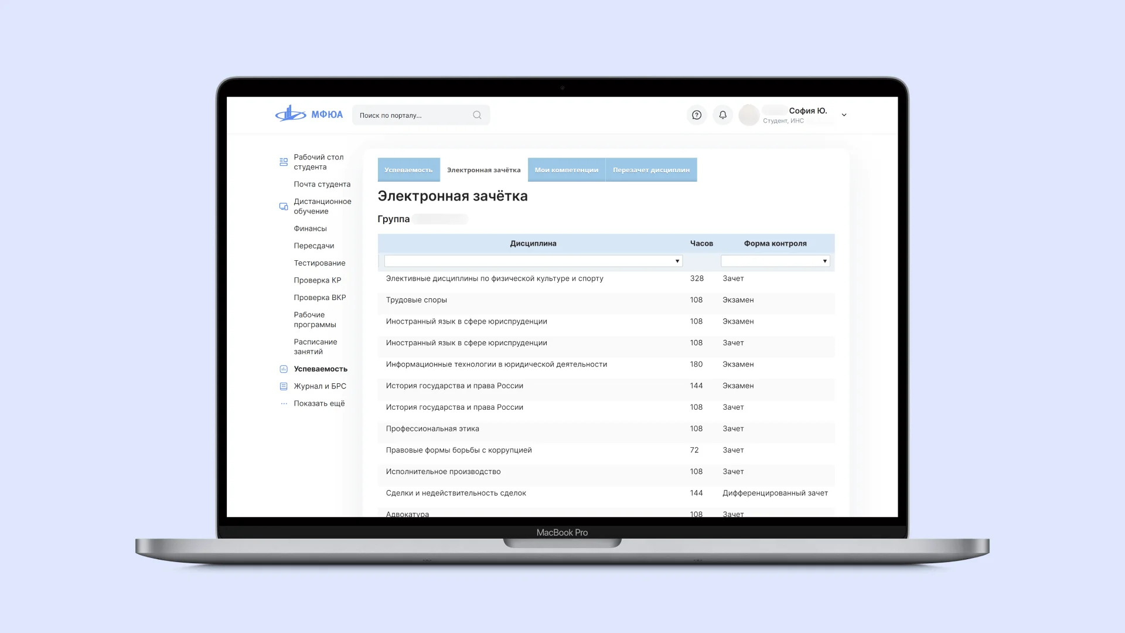Click the Успеваемость sidebar icon
Viewport: 1125px width, 633px height.
click(284, 369)
